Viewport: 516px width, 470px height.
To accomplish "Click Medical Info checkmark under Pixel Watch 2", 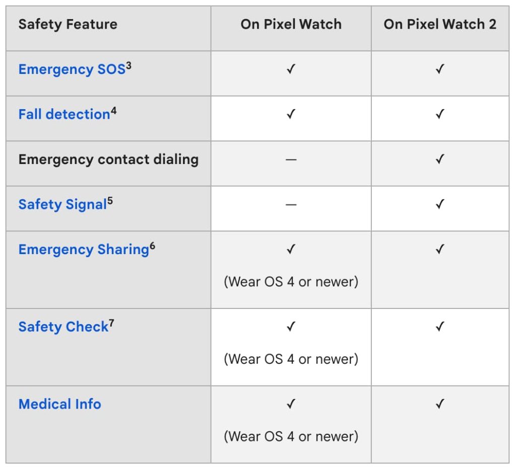I will point(440,404).
